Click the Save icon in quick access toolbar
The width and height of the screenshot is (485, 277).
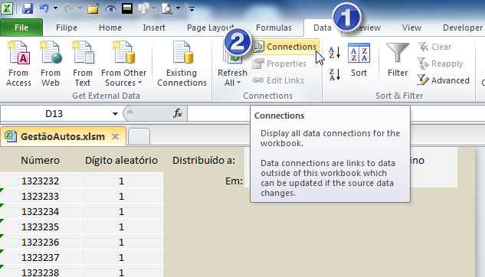click(x=28, y=8)
